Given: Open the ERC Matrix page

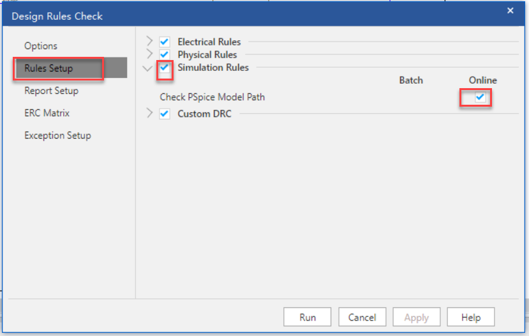Looking at the screenshot, I should pyautogui.click(x=47, y=113).
